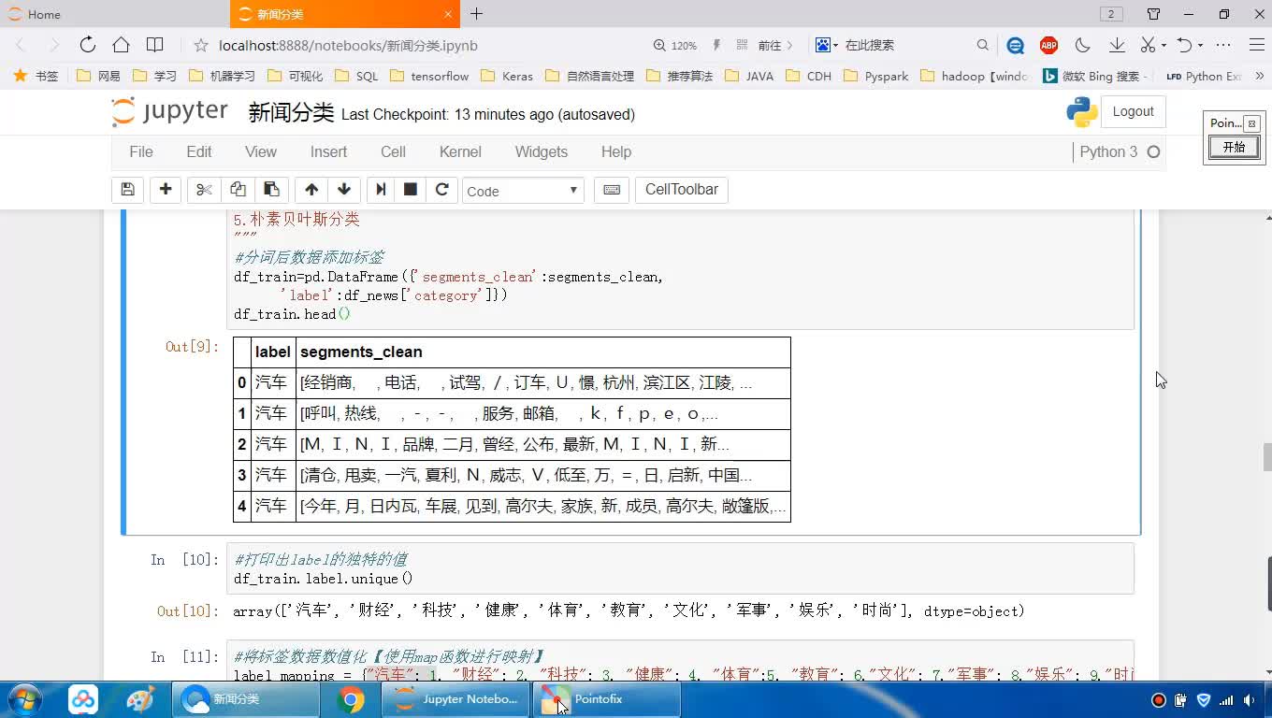Restart the kernel with the circular arrow icon
The image size is (1272, 718).
click(x=442, y=190)
